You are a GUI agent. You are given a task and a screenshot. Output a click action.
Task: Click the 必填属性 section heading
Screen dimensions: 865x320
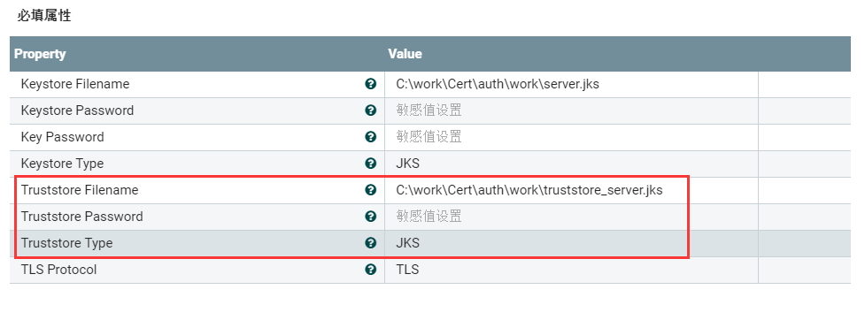(44, 16)
